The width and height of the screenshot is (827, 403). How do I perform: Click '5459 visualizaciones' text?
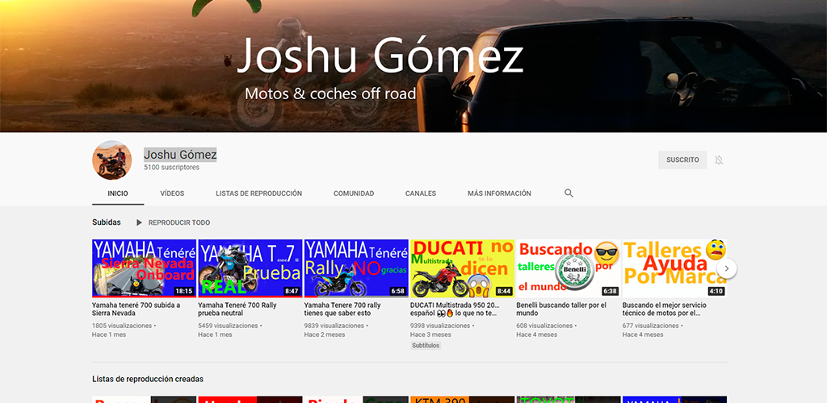228,326
